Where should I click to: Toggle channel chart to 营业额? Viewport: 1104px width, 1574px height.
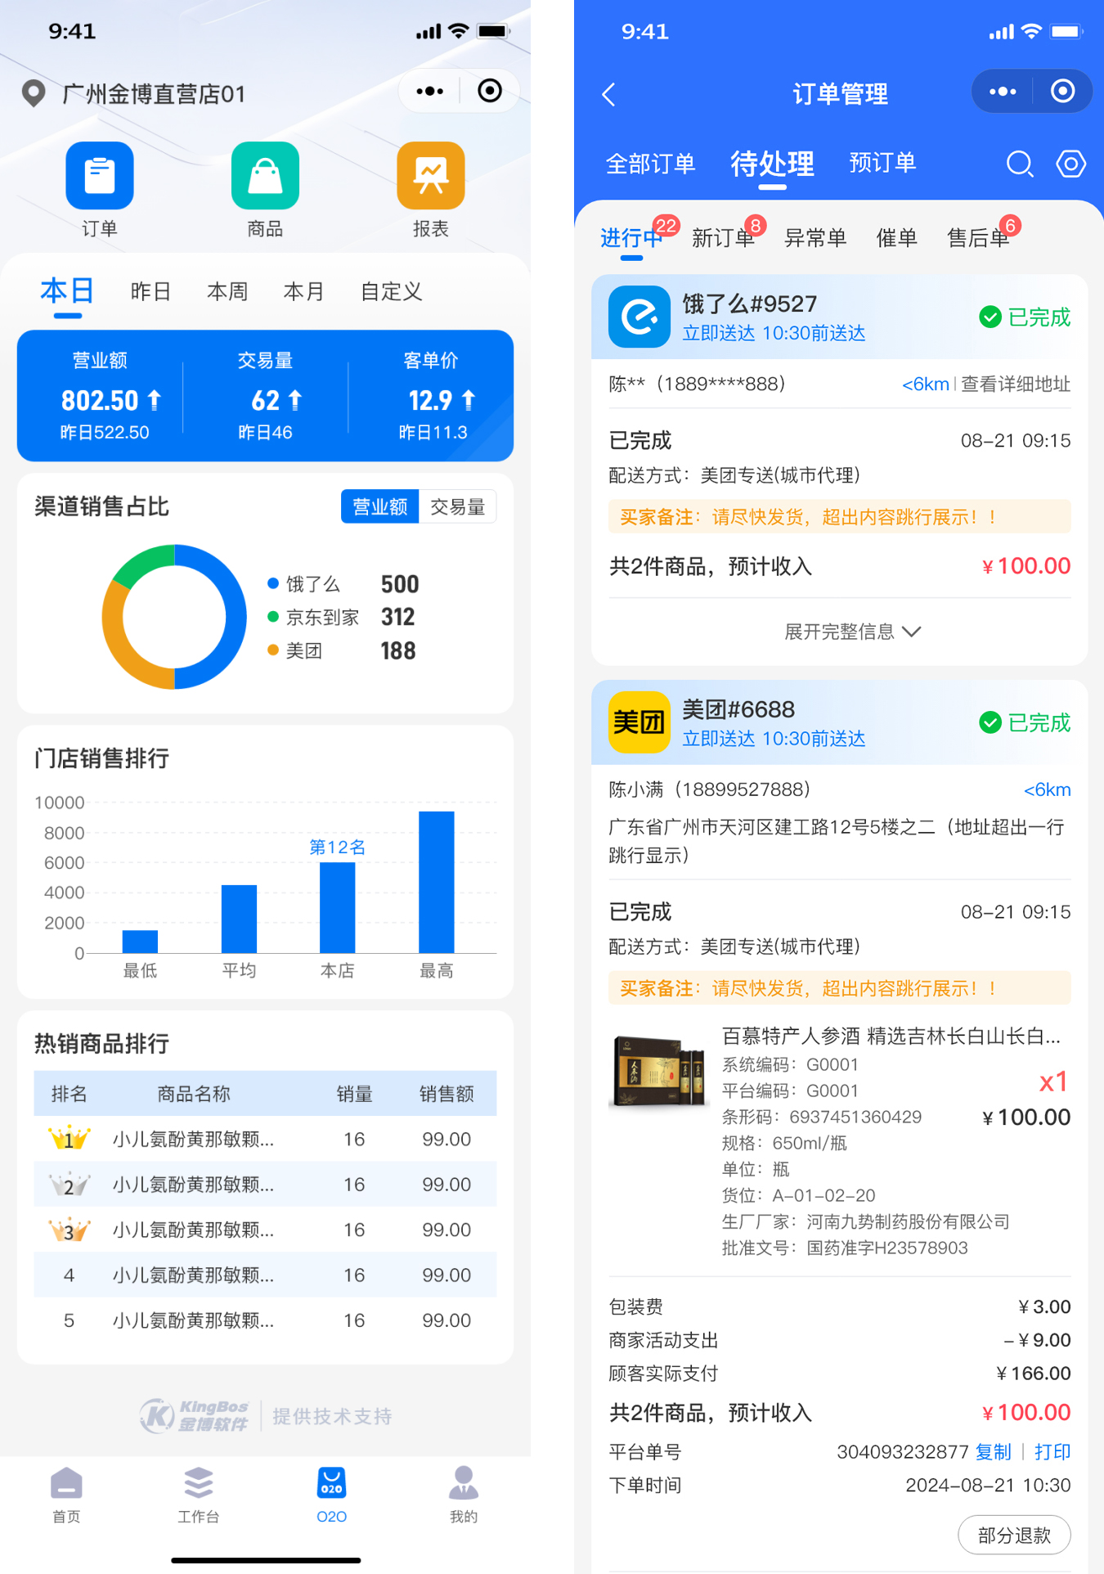379,507
